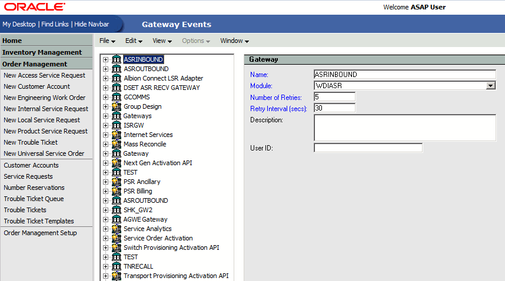Select the Home navbar section
The image size is (505, 281).
pyautogui.click(x=46, y=41)
